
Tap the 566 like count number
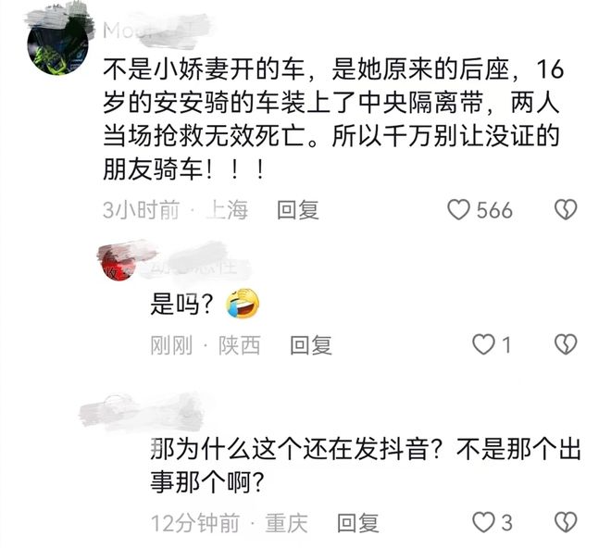494,210
